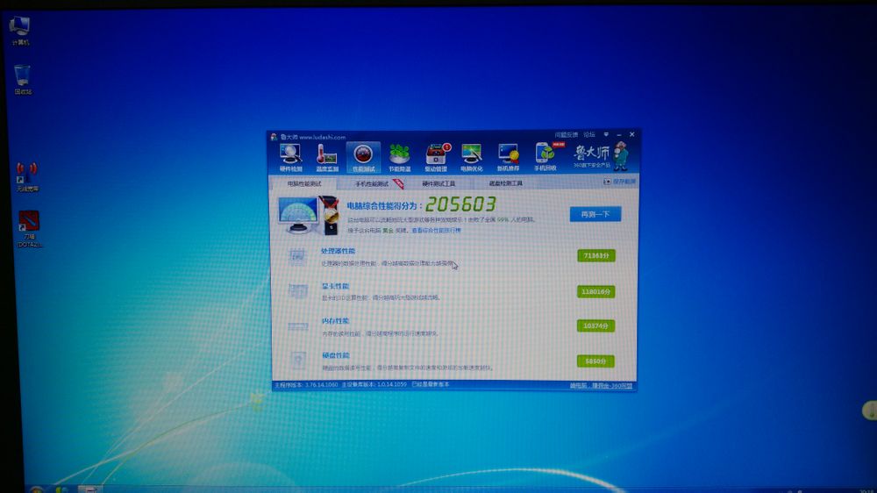Click the graphics card icon beside 显卡性能
The height and width of the screenshot is (493, 877).
[297, 291]
